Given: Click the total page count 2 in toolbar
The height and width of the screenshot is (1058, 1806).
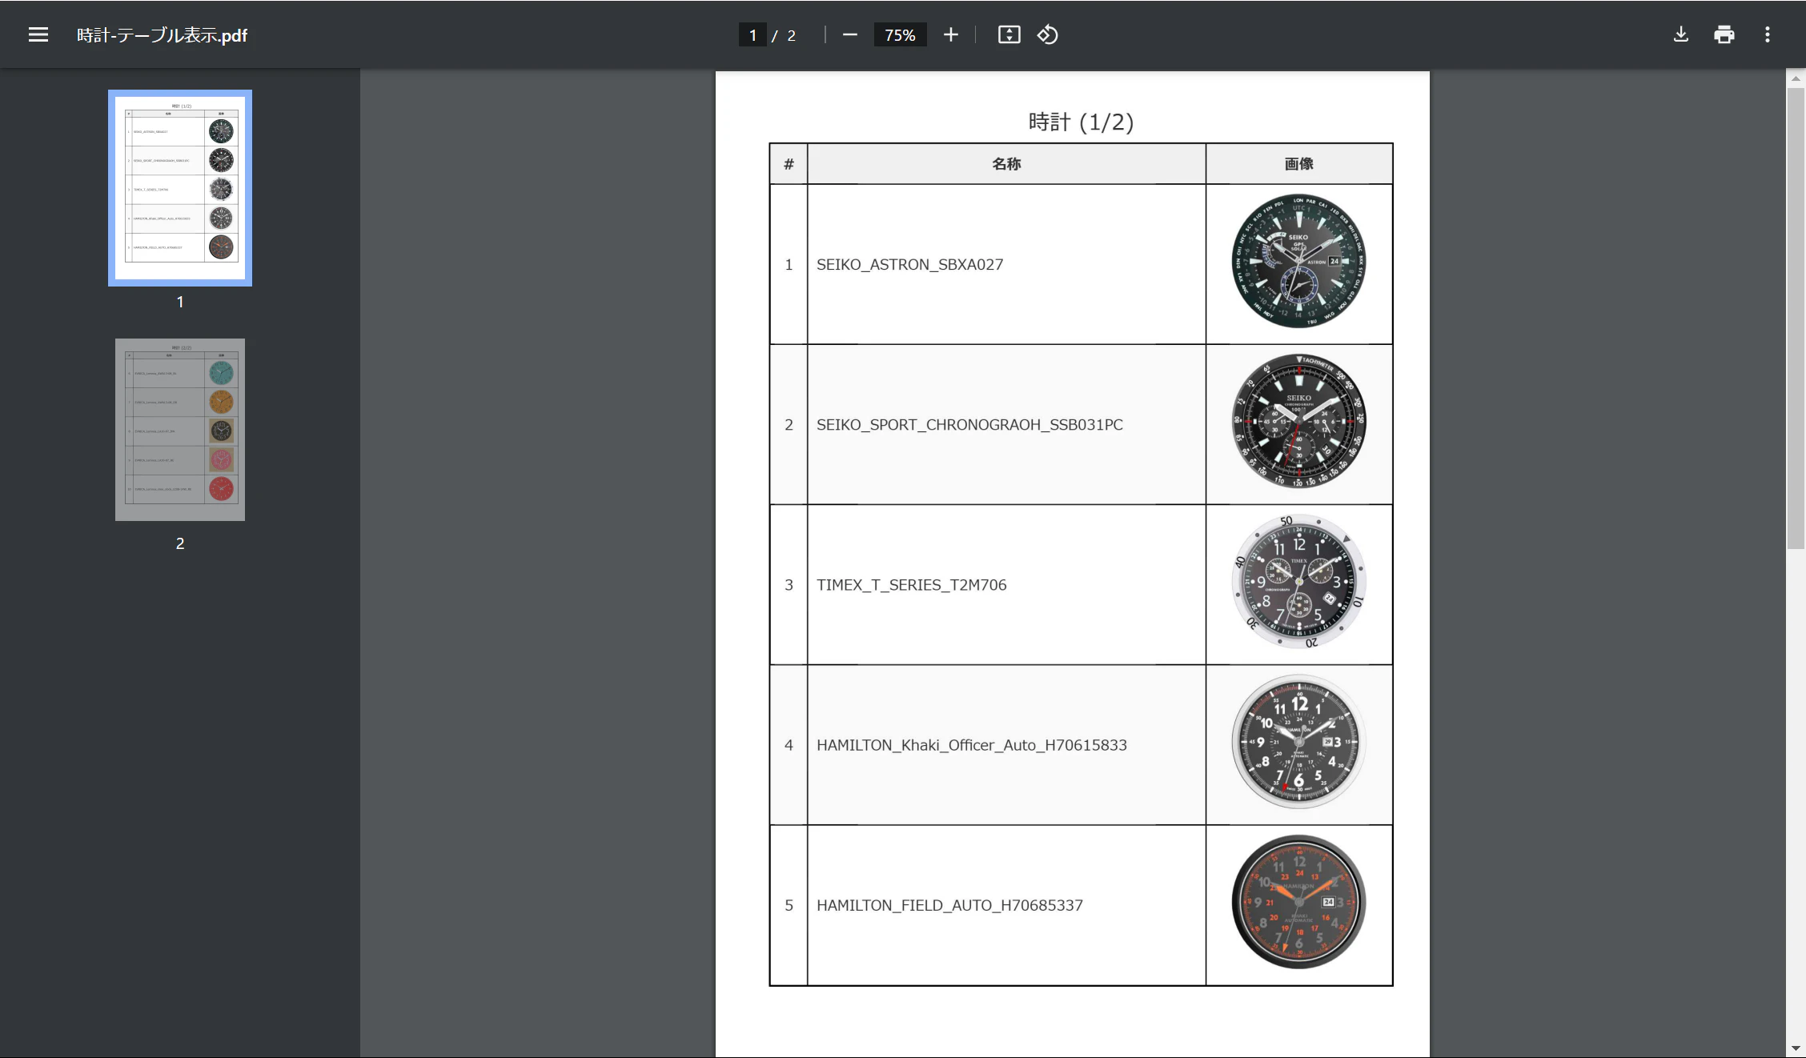Looking at the screenshot, I should [791, 35].
